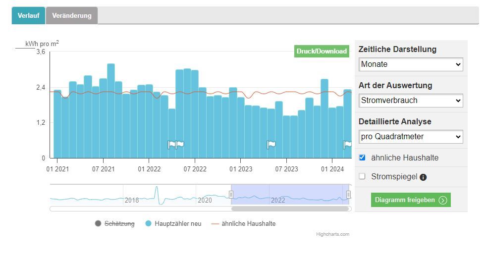The height and width of the screenshot is (263, 486).
Task: Click the tallest bar near 07 2021
Action: (x=111, y=111)
